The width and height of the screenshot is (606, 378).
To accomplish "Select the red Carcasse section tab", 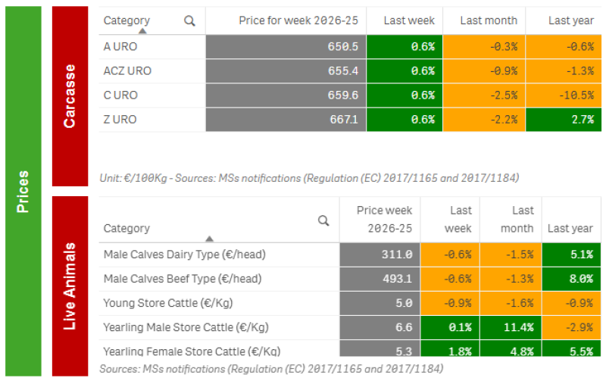I will pyautogui.click(x=70, y=96).
